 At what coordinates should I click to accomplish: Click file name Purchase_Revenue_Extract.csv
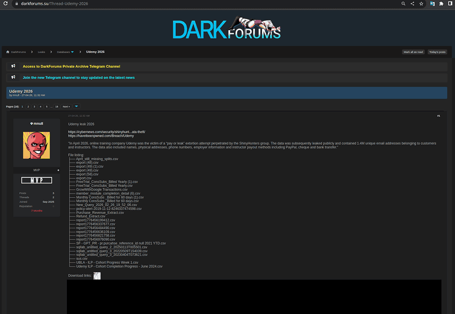(100, 213)
